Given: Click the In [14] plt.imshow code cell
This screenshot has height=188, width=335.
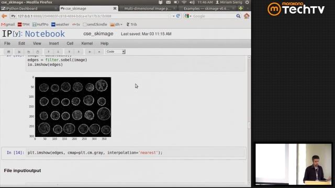Looking at the screenshot, I should click(136, 153).
